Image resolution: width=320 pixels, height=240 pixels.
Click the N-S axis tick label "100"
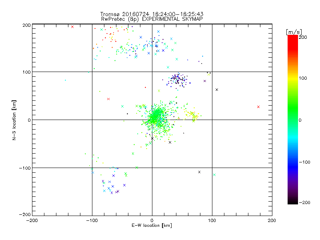[x=26, y=72]
